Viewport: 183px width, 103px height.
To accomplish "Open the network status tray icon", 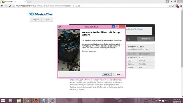I will 170,101.
